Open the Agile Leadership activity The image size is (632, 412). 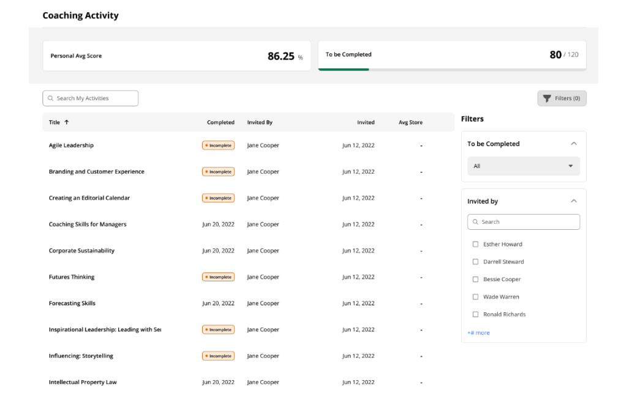point(71,145)
